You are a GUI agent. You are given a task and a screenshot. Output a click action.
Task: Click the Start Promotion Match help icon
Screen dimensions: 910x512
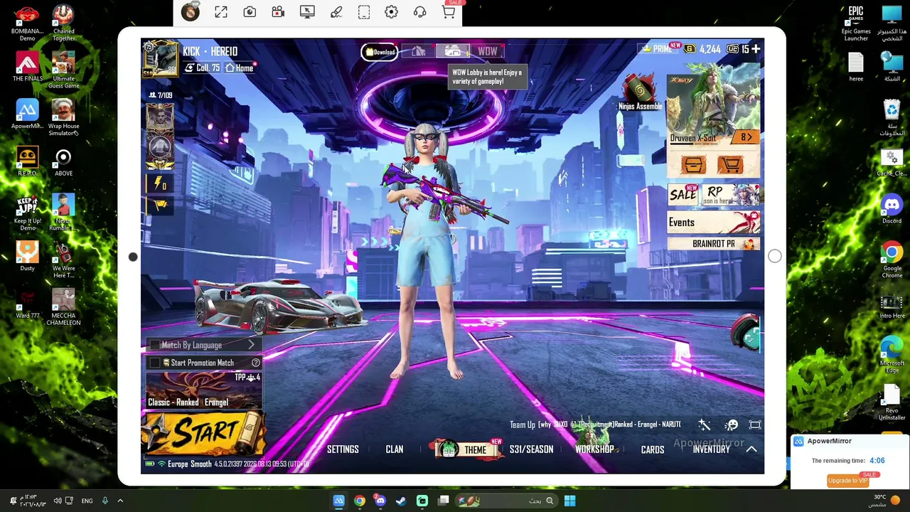[256, 363]
